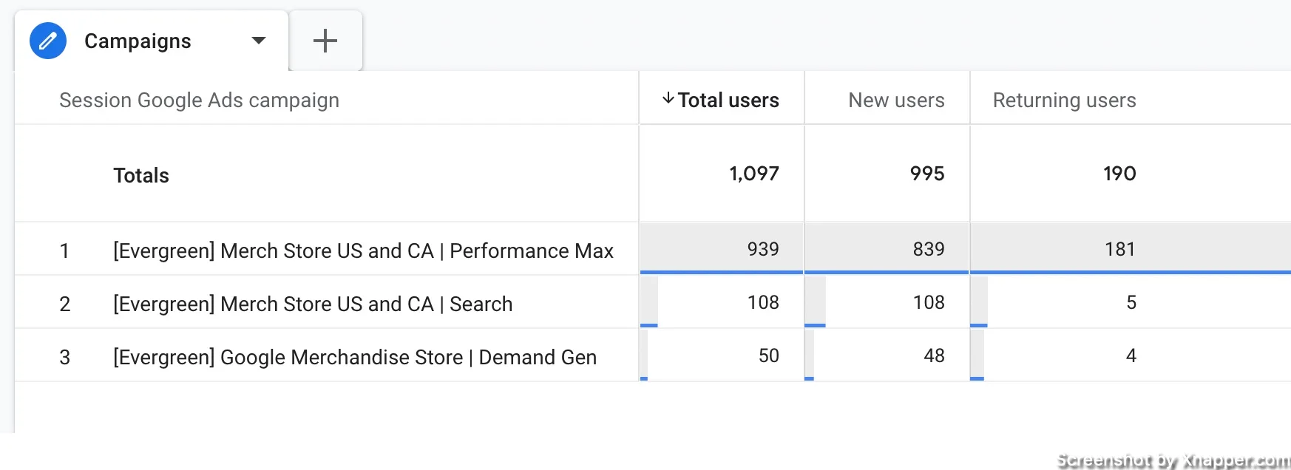Add a new tab with plus button
Image resolution: width=1291 pixels, height=470 pixels.
coord(325,41)
